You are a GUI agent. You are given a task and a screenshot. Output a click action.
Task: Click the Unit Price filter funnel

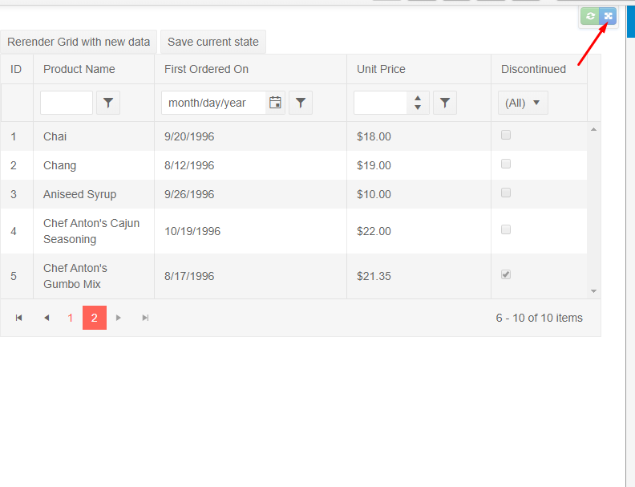pos(445,103)
